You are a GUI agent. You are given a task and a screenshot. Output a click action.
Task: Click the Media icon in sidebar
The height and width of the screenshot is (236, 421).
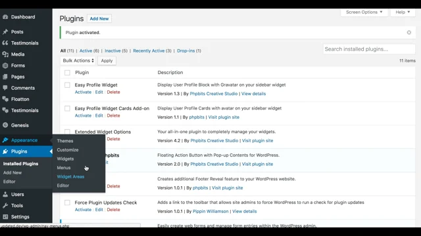[5, 54]
